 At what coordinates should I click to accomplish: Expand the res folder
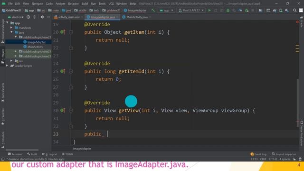(11, 61)
